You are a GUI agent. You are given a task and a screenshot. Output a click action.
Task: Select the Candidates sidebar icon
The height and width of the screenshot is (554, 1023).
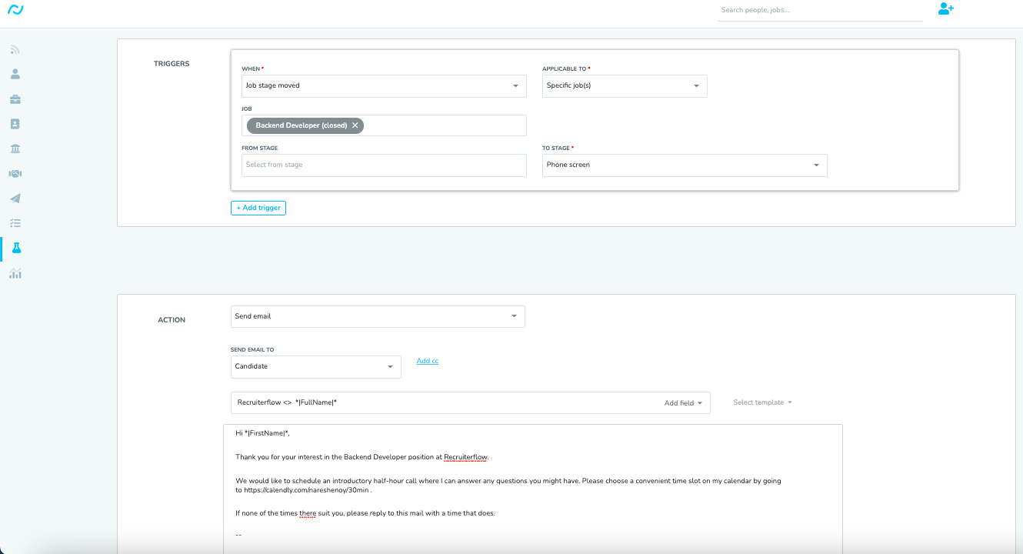click(15, 74)
